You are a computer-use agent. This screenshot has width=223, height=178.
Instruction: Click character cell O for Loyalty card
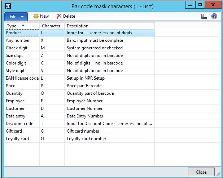(52, 139)
